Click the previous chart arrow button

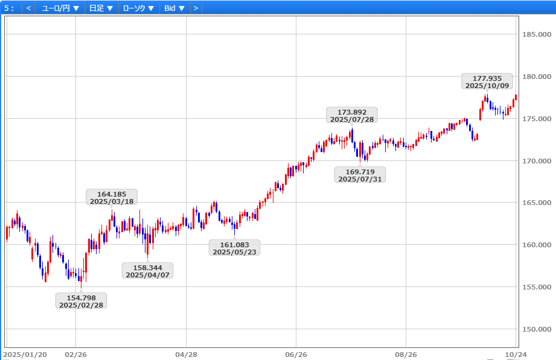[x=28, y=8]
